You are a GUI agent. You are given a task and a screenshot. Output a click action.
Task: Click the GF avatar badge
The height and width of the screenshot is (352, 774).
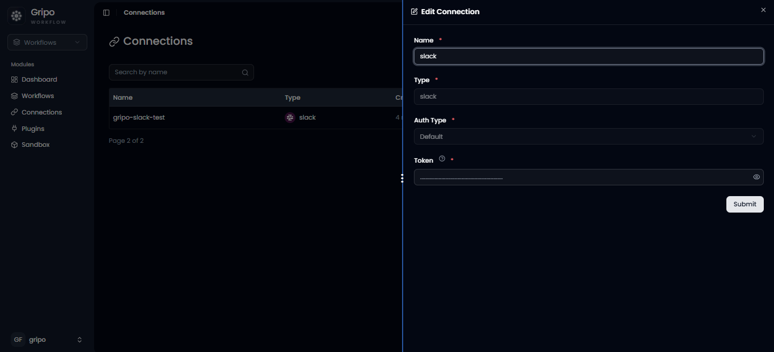coord(18,340)
